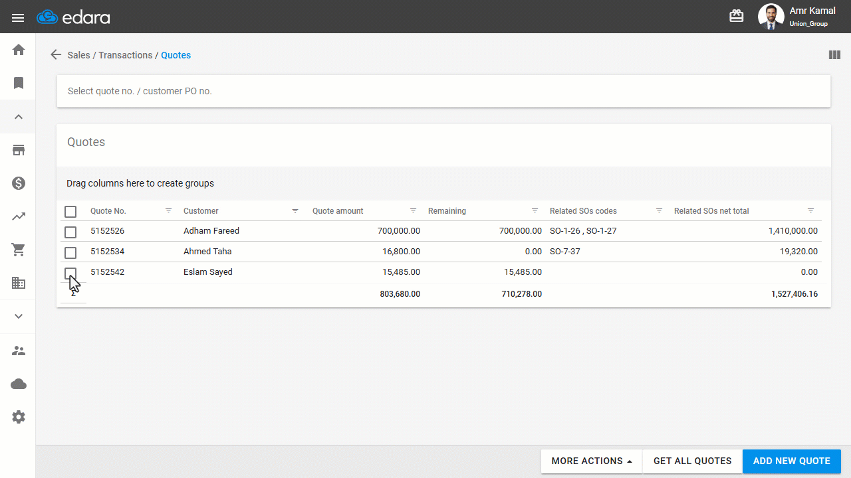Open filter menu for Related SOs codes column
The height and width of the screenshot is (478, 851).
coord(659,210)
